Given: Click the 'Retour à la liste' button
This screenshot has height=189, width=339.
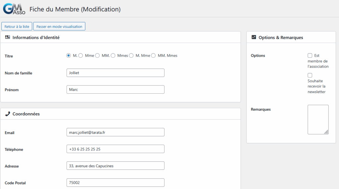Looking at the screenshot, I should [x=17, y=26].
